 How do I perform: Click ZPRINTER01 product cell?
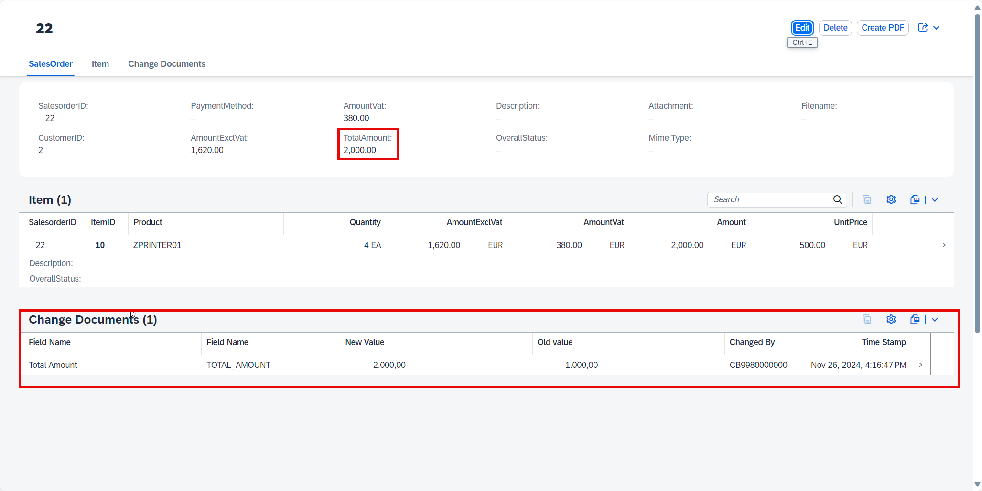click(157, 245)
